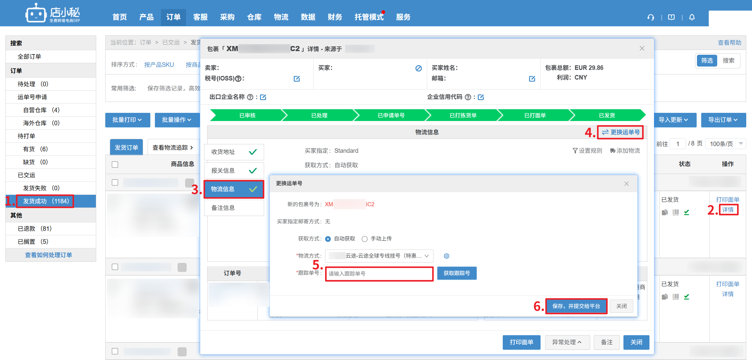Open gear settings next to 物流方式

(446, 256)
